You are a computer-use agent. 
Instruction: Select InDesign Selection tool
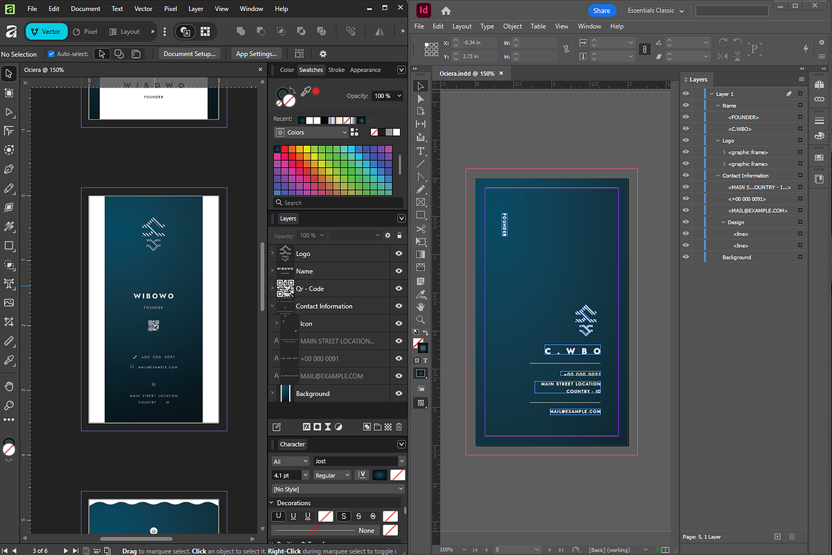click(420, 86)
